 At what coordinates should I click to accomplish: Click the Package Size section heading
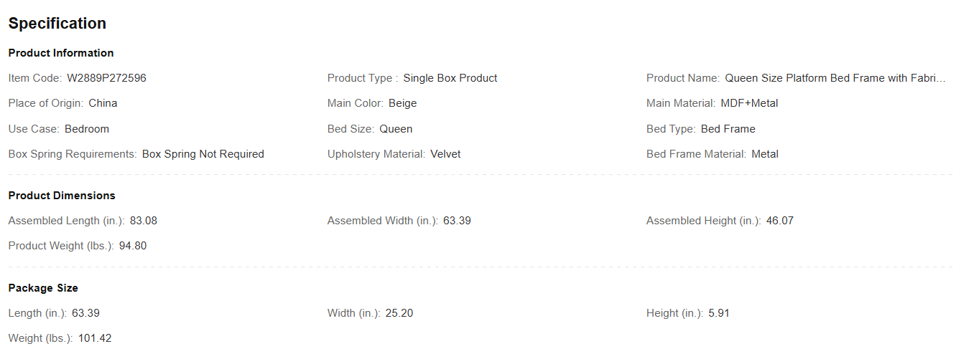pyautogui.click(x=43, y=288)
